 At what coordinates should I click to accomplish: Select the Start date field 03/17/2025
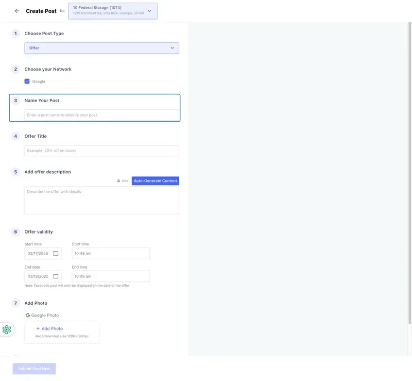[43, 253]
